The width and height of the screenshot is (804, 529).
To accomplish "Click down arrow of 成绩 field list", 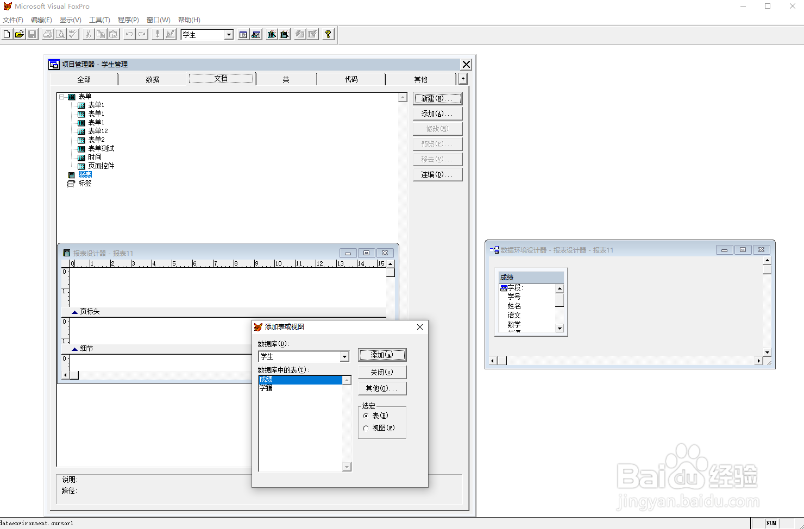I will tap(560, 328).
